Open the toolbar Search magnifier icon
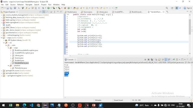193x108 pixels. click(167, 8)
